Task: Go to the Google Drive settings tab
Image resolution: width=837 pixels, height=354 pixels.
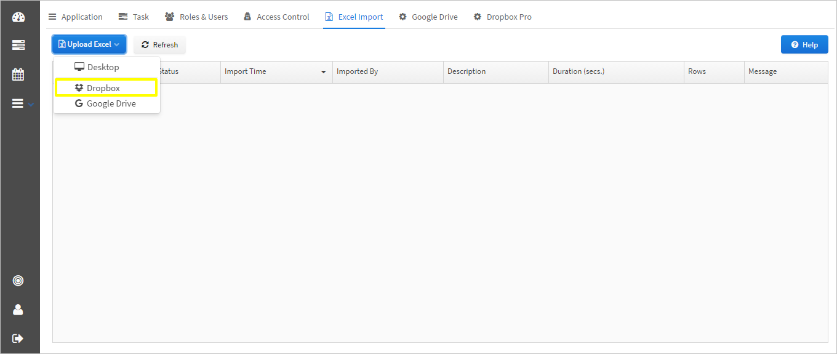Action: [x=428, y=17]
